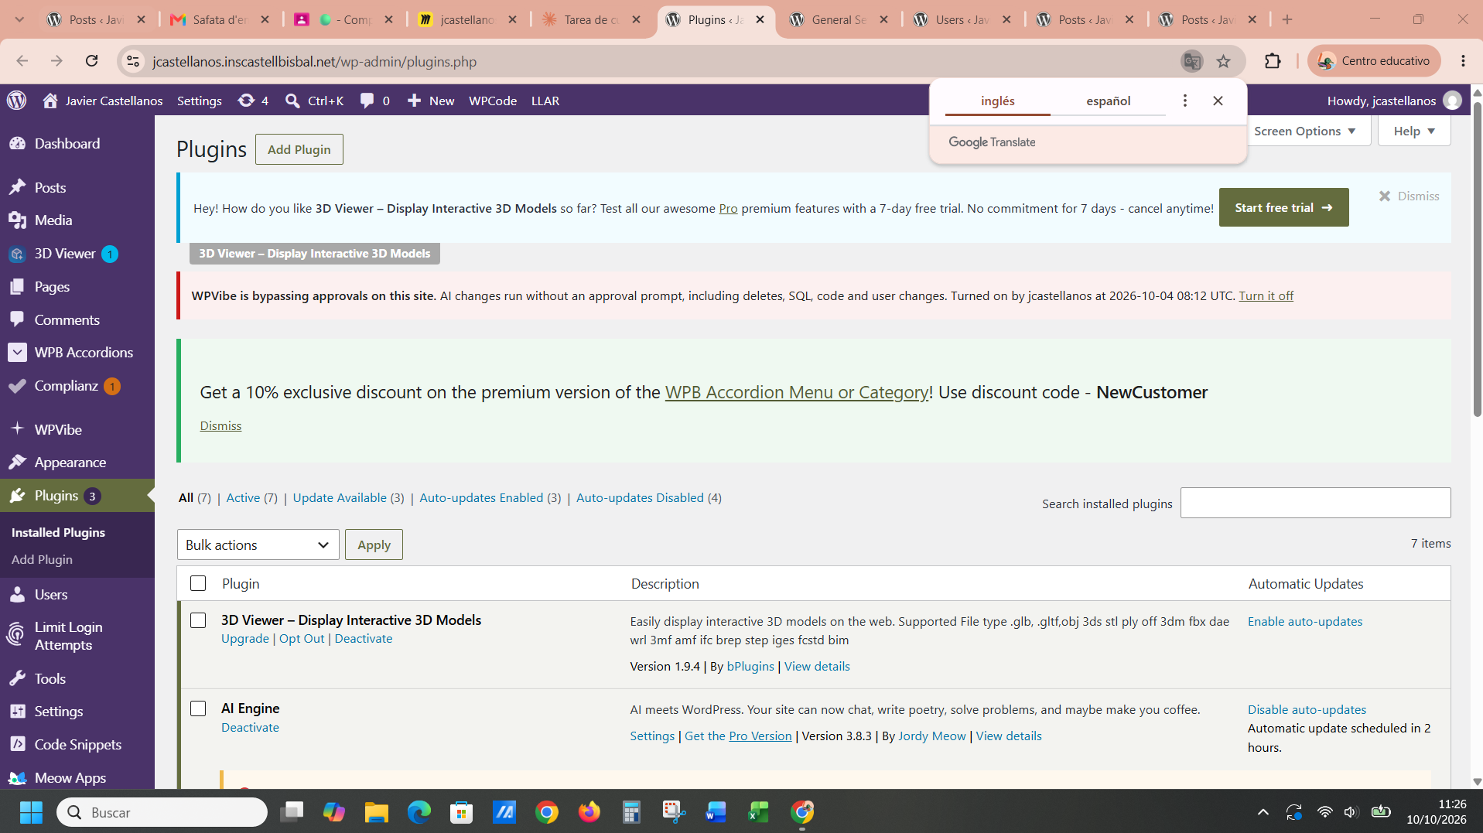Click the Ctrl+K search icon
This screenshot has height=833, width=1483.
314,101
